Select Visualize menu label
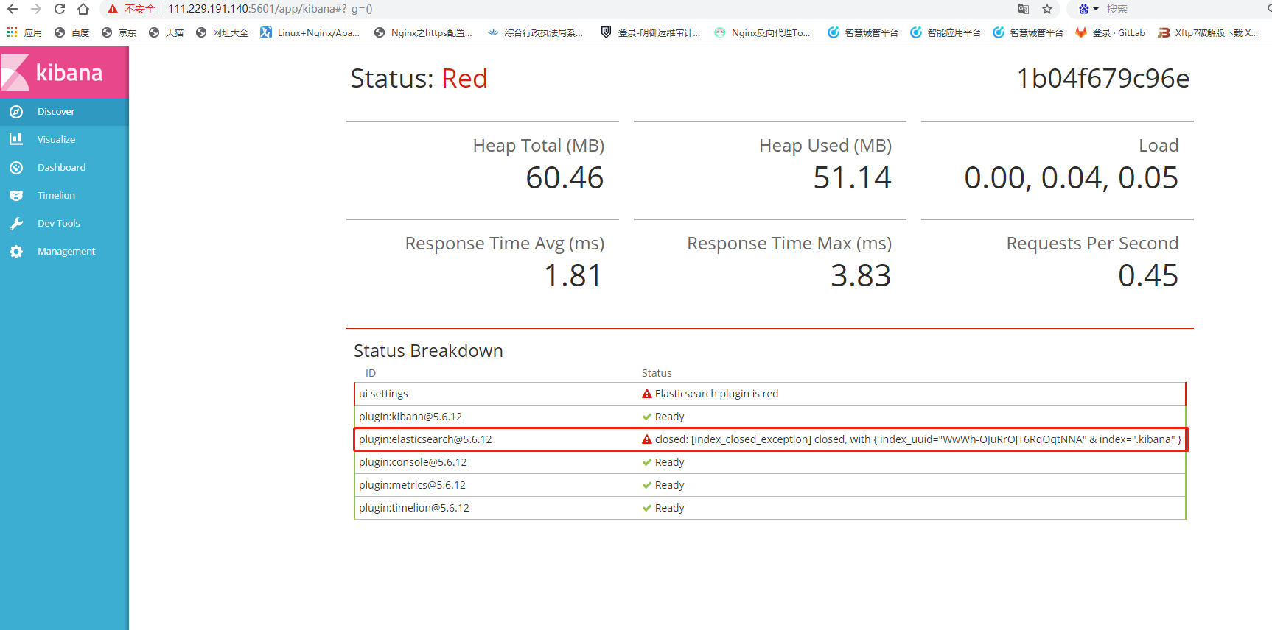The image size is (1272, 630). [x=56, y=140]
